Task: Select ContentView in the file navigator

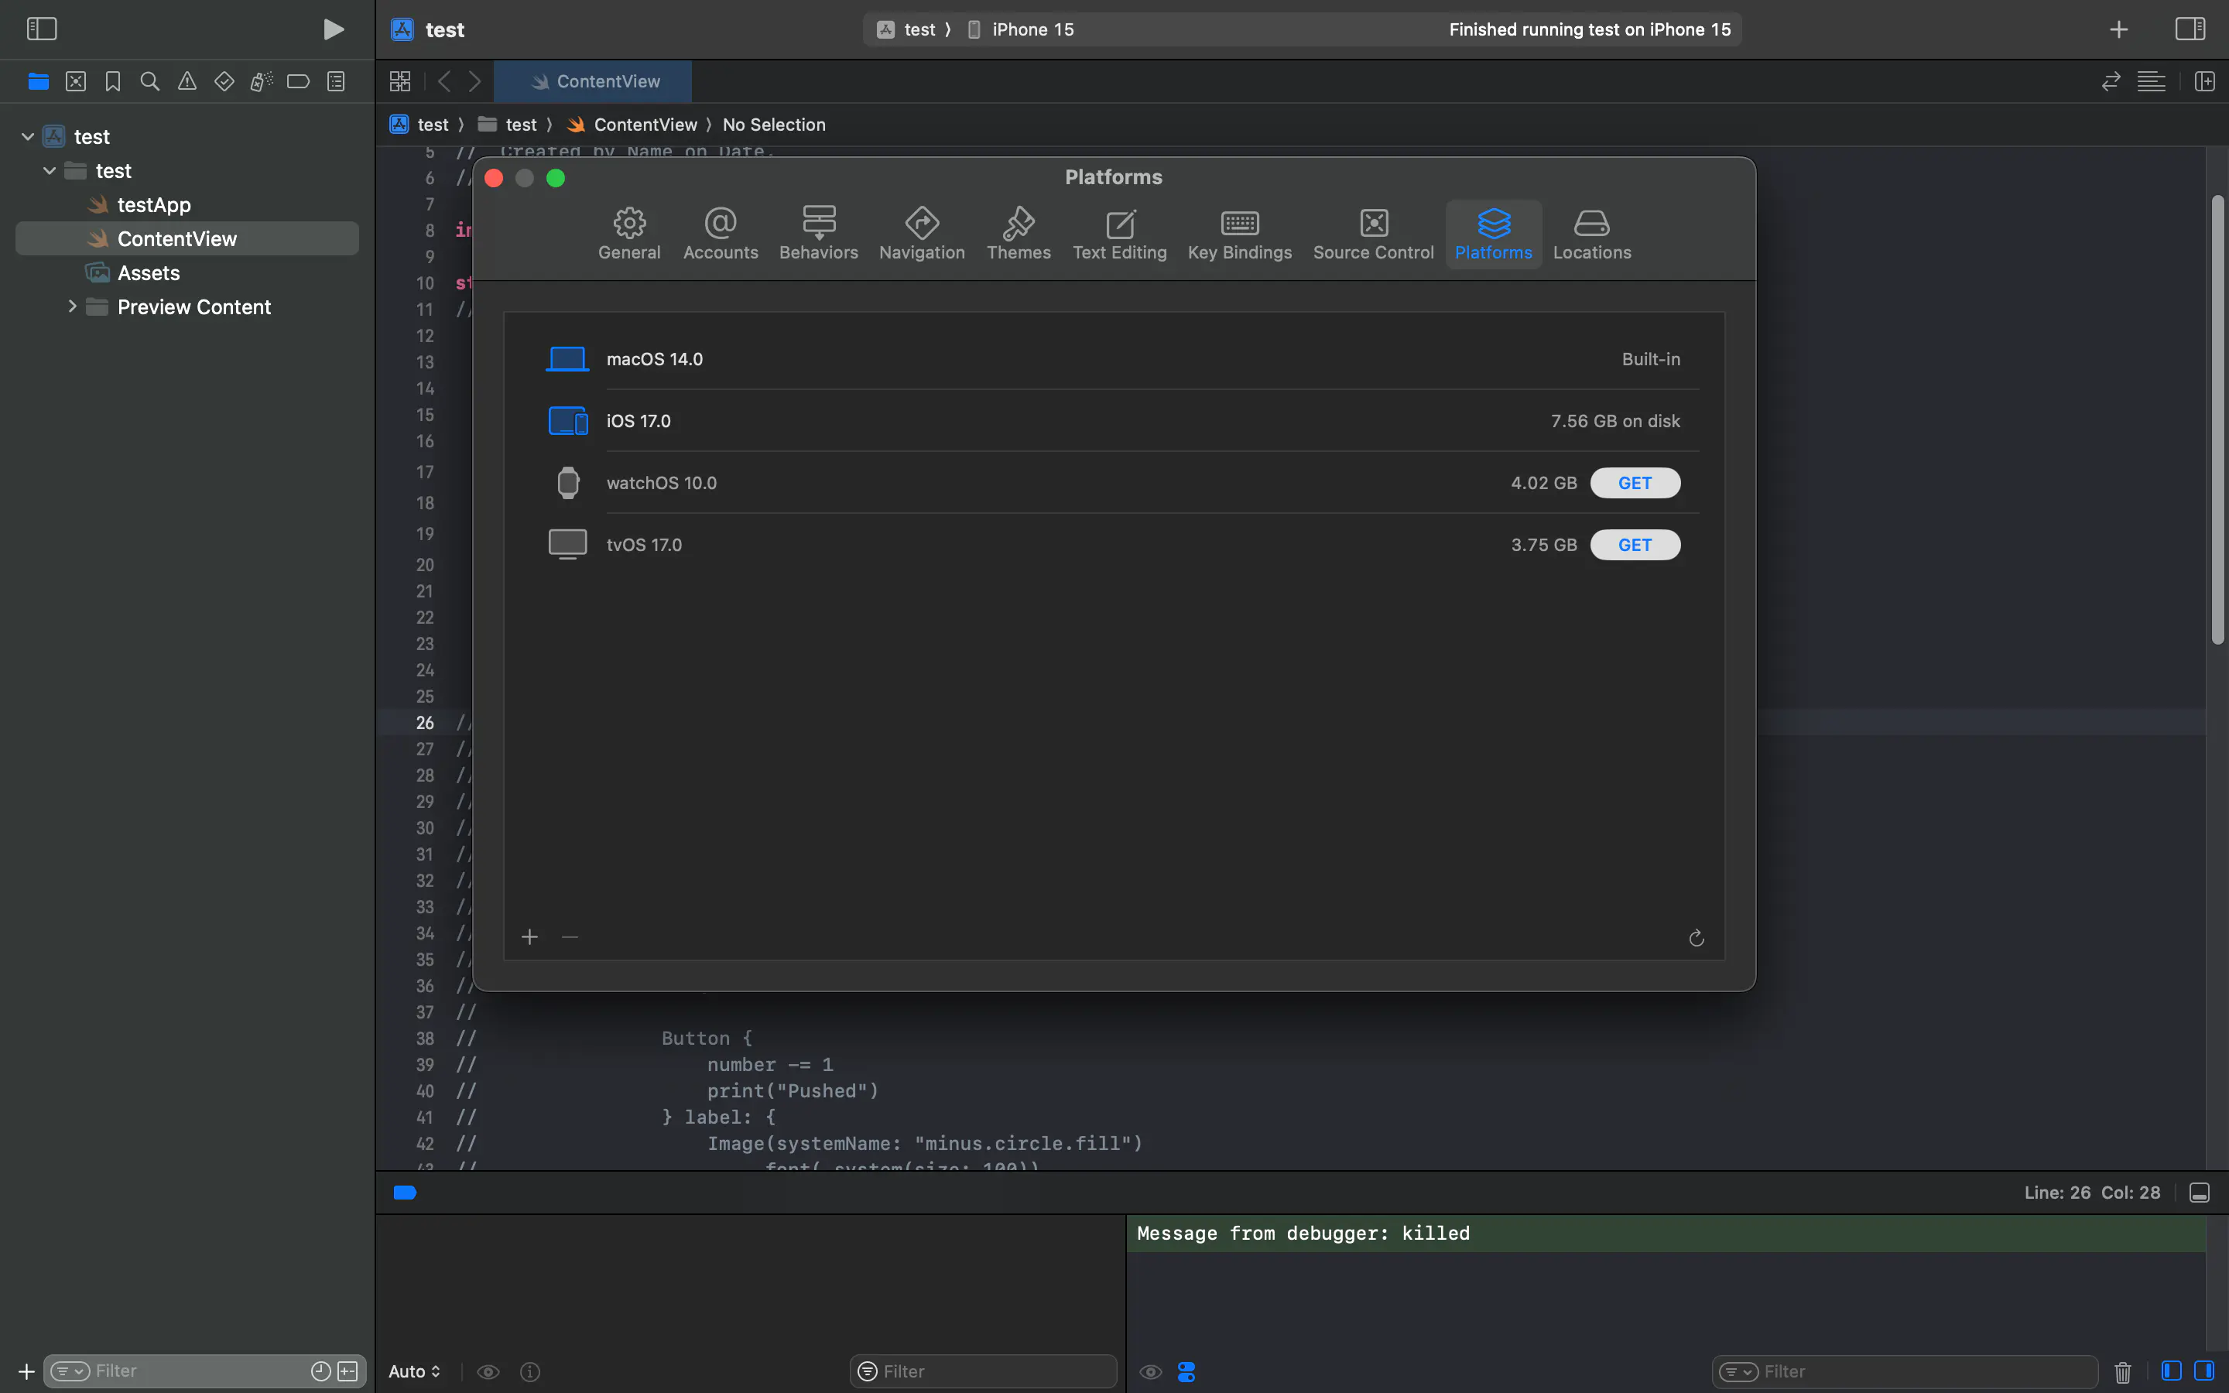Action: (187, 238)
